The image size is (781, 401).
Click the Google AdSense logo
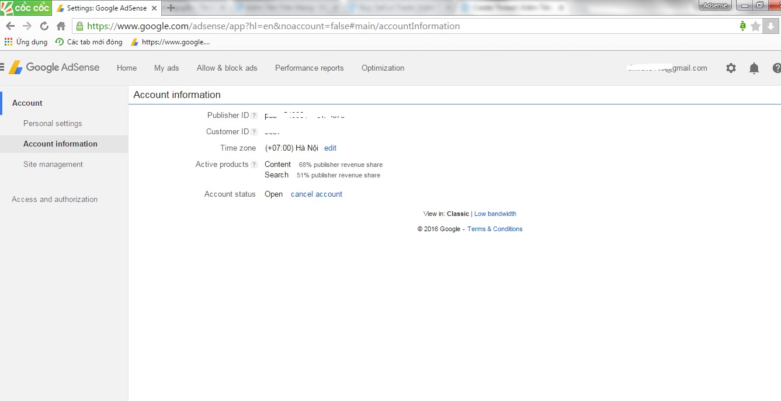[54, 68]
